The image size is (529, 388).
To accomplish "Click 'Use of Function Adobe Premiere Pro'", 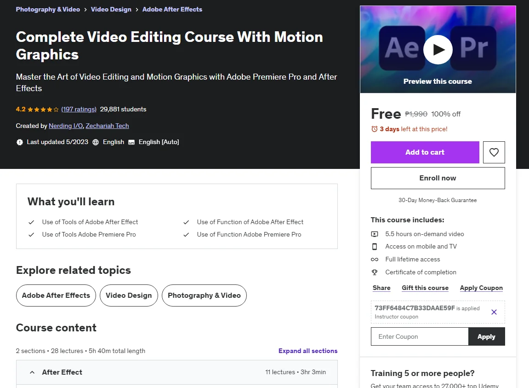I will (x=249, y=235).
